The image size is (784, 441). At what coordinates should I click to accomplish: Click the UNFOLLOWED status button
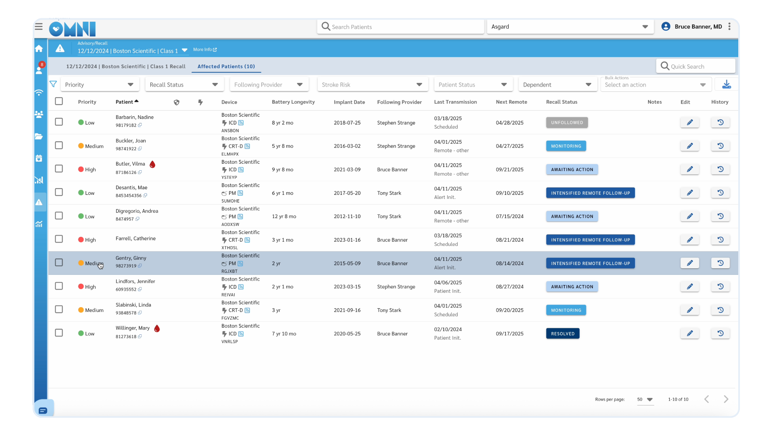click(567, 122)
